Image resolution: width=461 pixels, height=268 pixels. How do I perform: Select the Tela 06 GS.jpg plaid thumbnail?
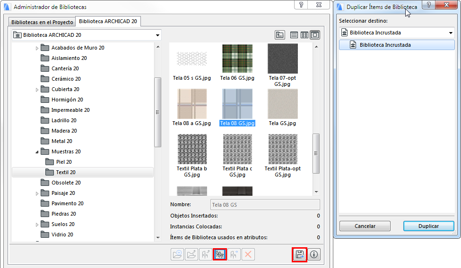click(x=237, y=59)
